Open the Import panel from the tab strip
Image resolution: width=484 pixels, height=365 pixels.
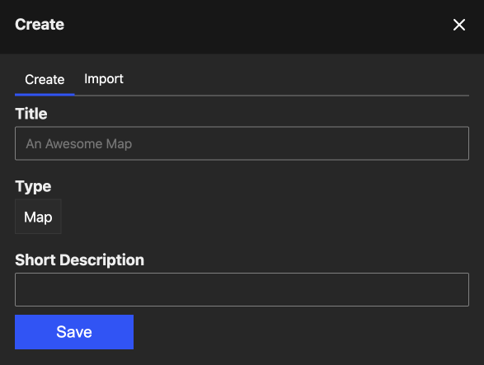(x=104, y=79)
